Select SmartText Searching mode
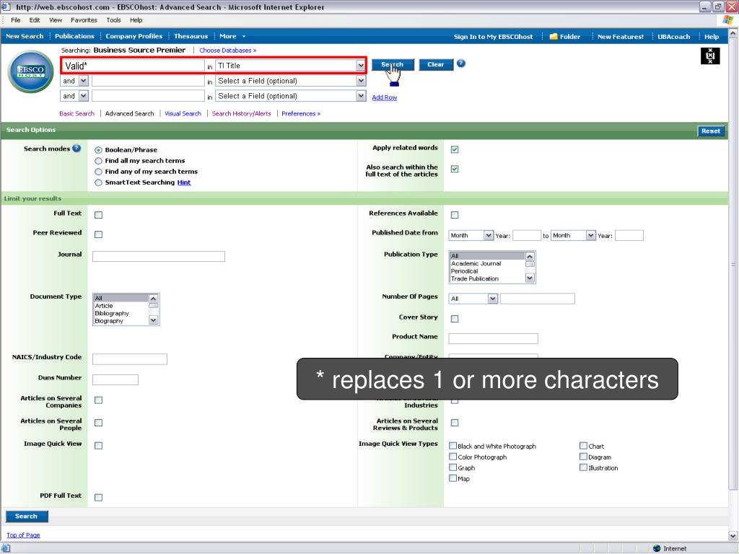This screenshot has height=554, width=739. coord(98,183)
